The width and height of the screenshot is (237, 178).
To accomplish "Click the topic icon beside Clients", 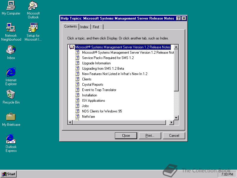I will pos(77,79).
